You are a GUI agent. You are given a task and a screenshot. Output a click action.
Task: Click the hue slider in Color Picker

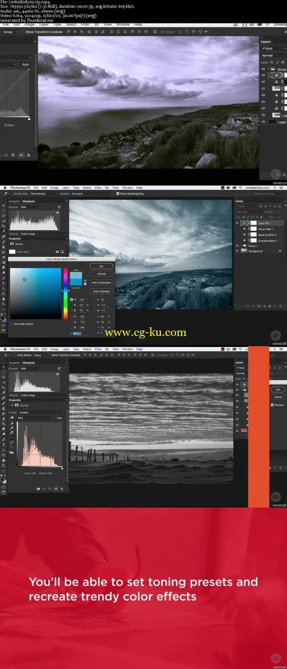click(66, 293)
